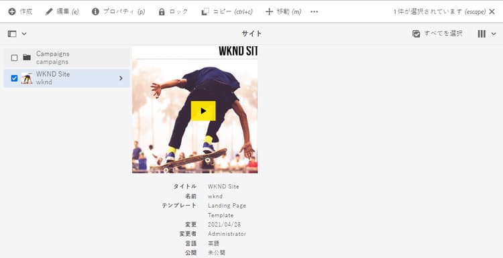Click the Create (作成) plus icon
Image resolution: width=503 pixels, height=258 pixels.
click(x=12, y=12)
